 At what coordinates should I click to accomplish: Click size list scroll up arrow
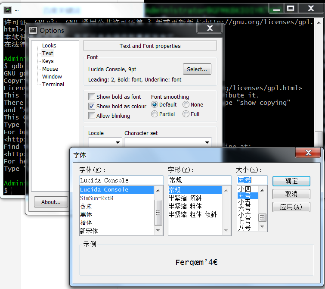(x=263, y=190)
